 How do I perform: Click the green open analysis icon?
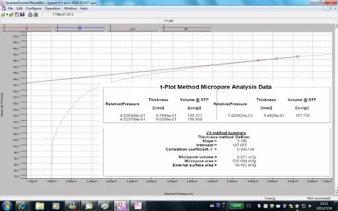click(3, 15)
